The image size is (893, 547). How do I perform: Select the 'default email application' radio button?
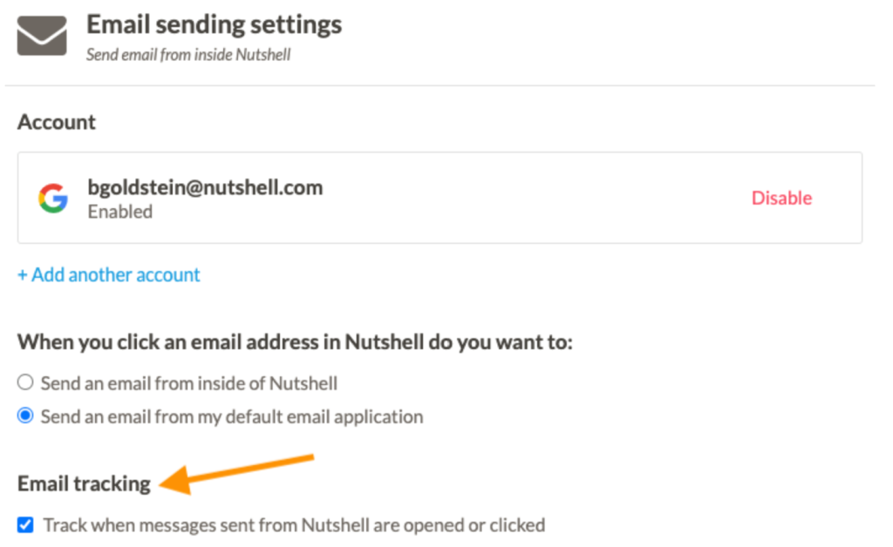(25, 415)
